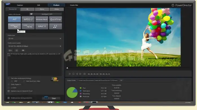Open the Profile name/Quality dropdown
This screenshot has height=110, width=197.
pyautogui.click(x=35, y=46)
